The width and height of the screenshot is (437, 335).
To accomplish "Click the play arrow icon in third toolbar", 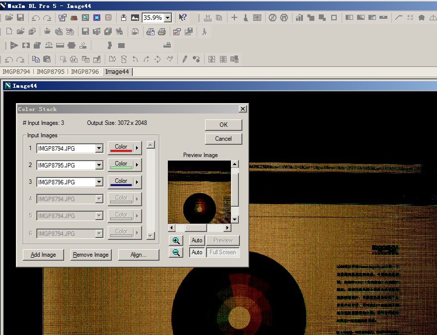I will point(14,45).
